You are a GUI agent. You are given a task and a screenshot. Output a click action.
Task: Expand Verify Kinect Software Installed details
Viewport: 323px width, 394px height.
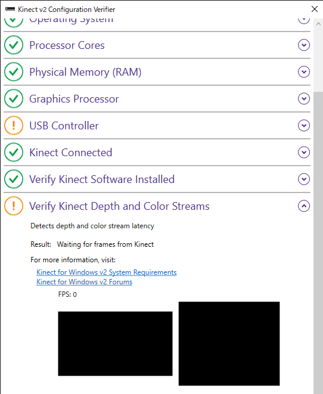pyautogui.click(x=304, y=179)
